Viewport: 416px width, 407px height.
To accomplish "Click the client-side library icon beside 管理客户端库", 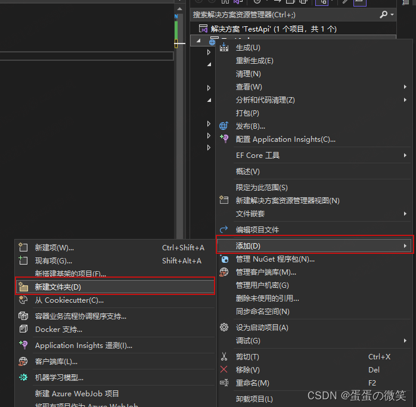I will (224, 272).
